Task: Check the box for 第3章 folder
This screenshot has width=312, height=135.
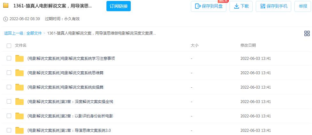Action: pyautogui.click(x=9, y=101)
